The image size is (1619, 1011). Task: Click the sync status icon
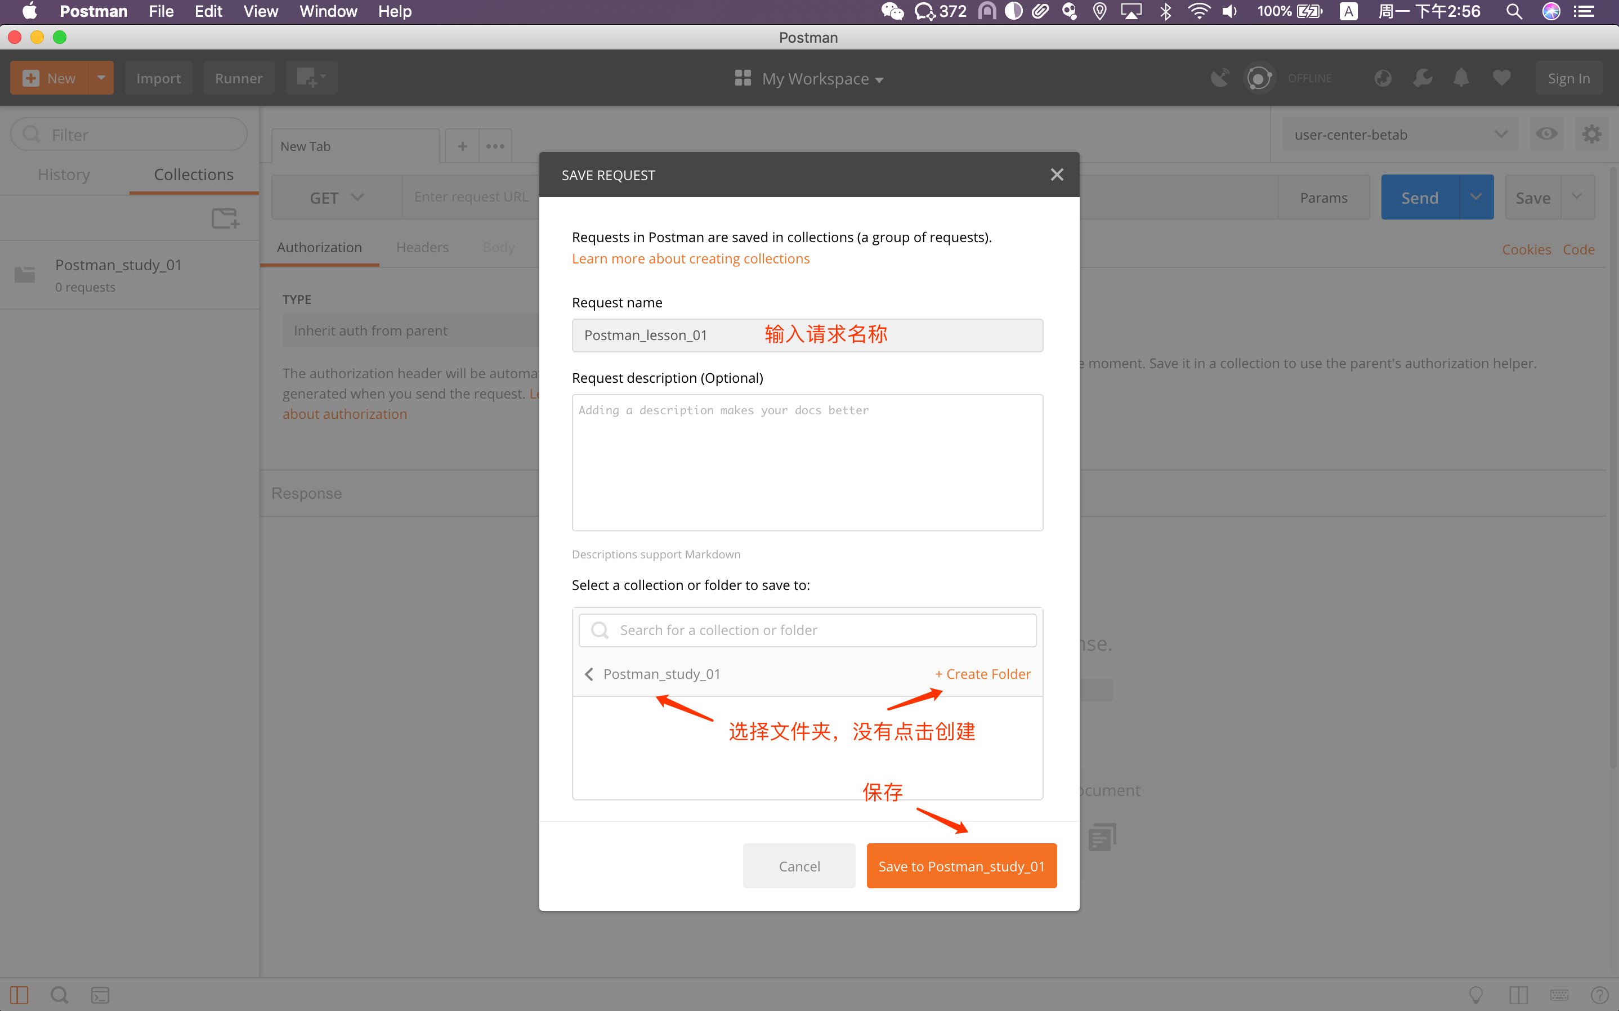pyautogui.click(x=1259, y=78)
